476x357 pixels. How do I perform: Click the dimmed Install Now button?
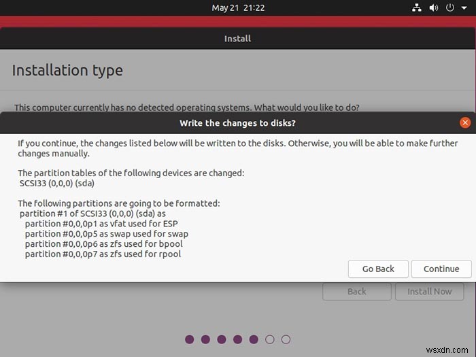(x=430, y=292)
